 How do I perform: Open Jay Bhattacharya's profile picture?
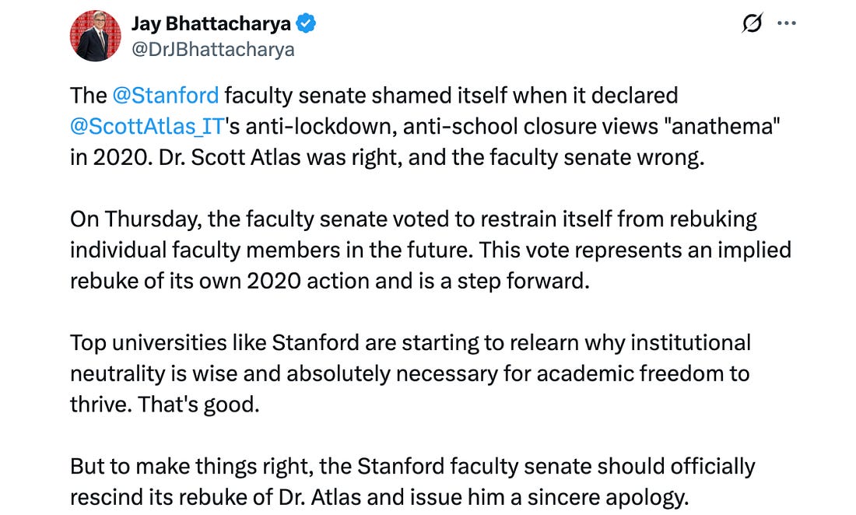[96, 36]
